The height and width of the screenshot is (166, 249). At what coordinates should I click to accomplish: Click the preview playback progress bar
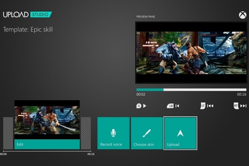[x=191, y=90]
